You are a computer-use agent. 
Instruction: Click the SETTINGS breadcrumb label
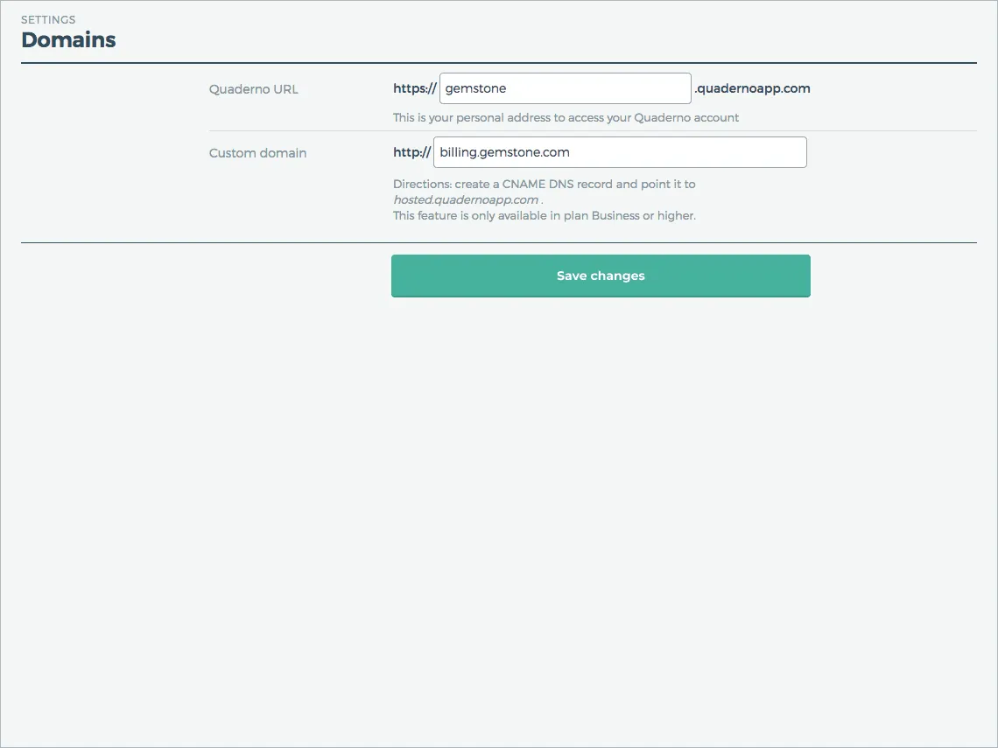click(48, 19)
